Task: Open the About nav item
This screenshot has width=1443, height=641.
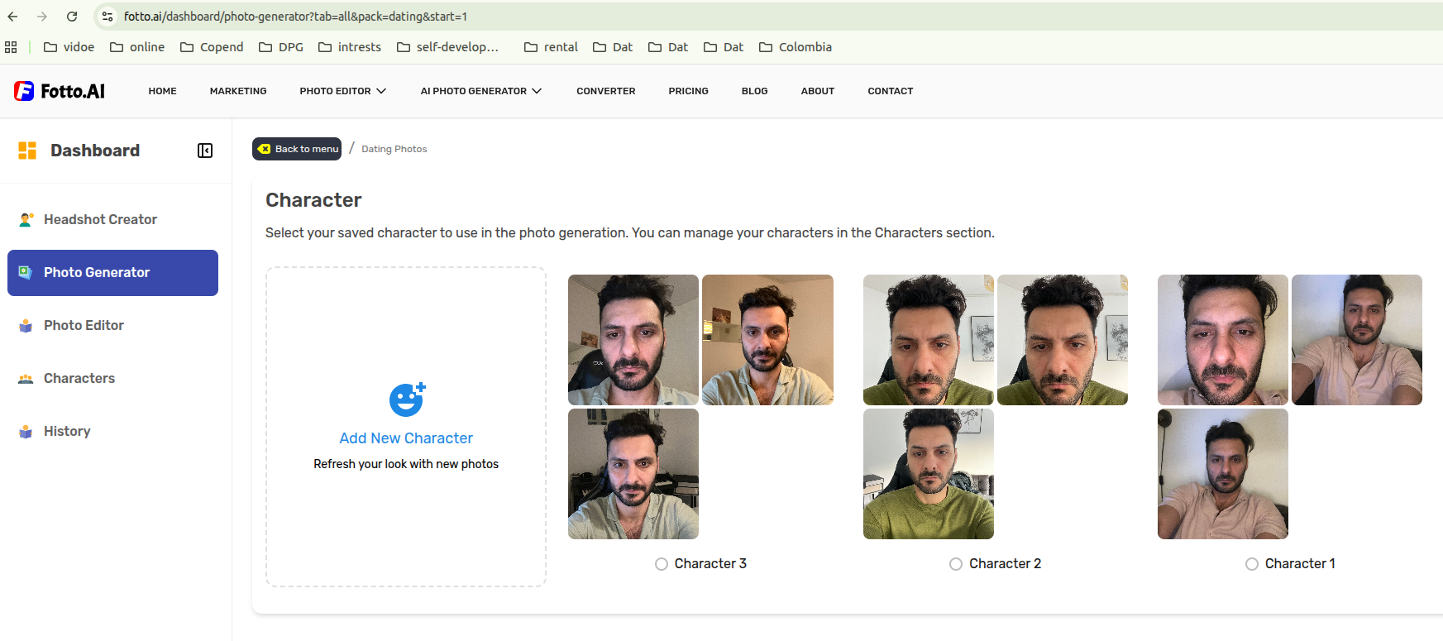Action: 818,91
